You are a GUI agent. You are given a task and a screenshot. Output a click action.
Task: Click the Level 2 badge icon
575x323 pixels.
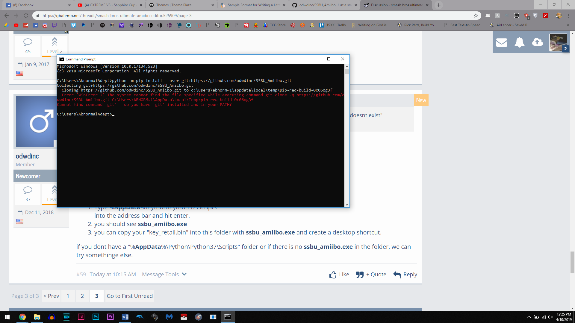tap(55, 42)
